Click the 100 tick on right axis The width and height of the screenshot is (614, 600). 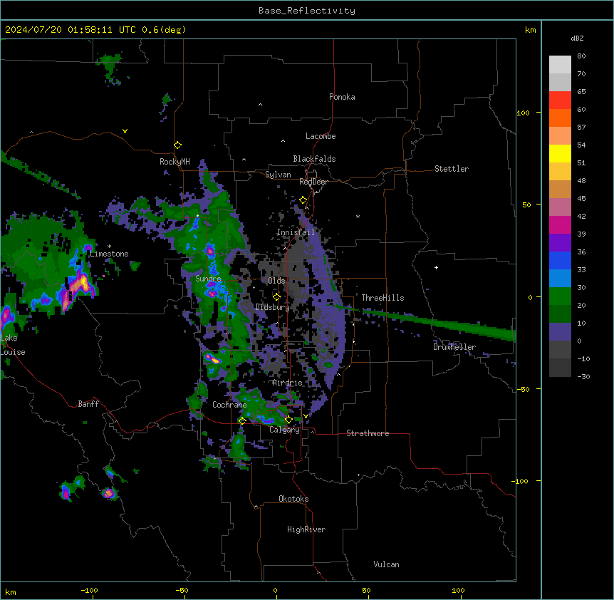tap(523, 113)
